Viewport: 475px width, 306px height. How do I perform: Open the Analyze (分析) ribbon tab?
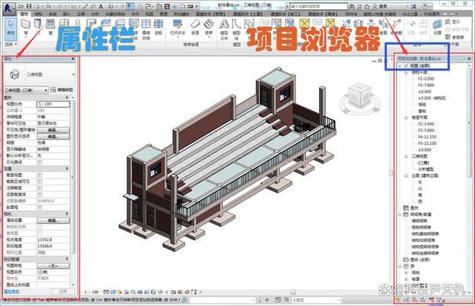coord(95,13)
